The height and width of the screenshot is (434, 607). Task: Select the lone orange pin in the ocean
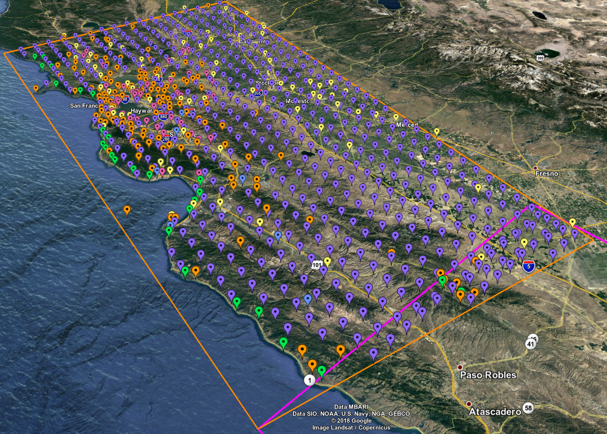pyautogui.click(x=127, y=210)
